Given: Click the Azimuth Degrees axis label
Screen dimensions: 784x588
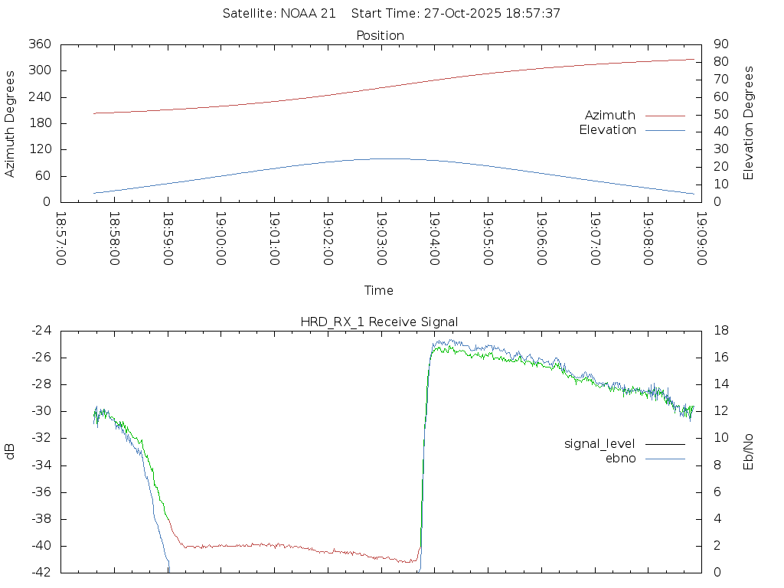Looking at the screenshot, I should 10,123.
